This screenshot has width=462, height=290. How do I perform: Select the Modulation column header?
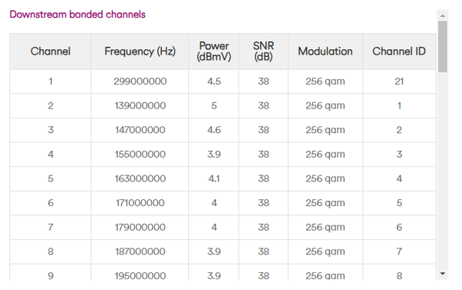click(x=325, y=52)
